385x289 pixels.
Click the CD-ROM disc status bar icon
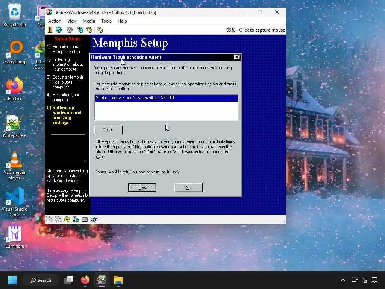point(67,219)
